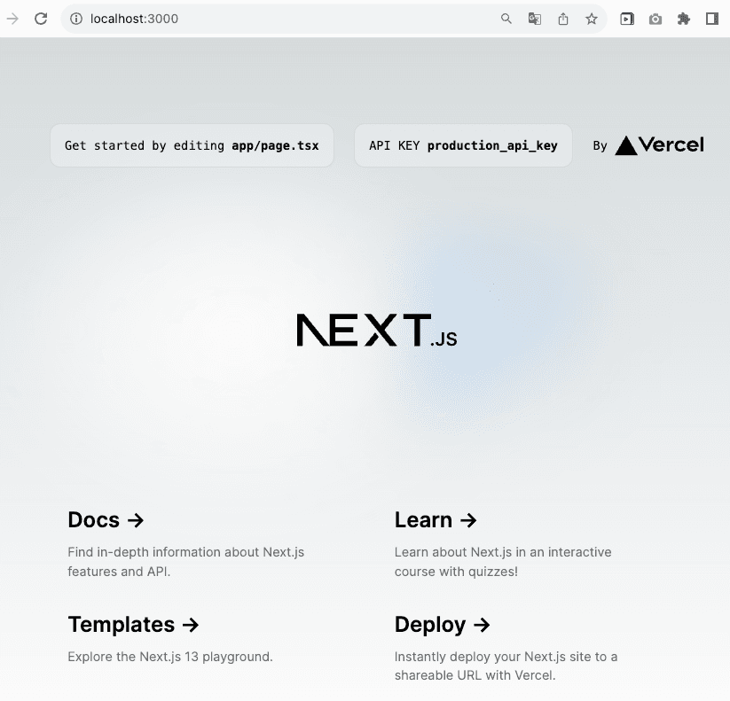Image resolution: width=730 pixels, height=701 pixels.
Task: Open the extensions puzzle icon
Action: click(684, 19)
